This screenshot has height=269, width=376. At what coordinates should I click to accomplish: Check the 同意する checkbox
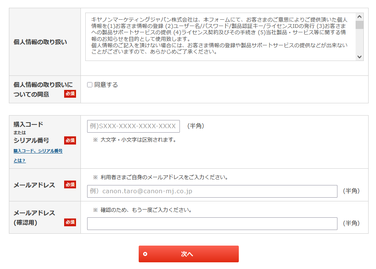click(90, 85)
